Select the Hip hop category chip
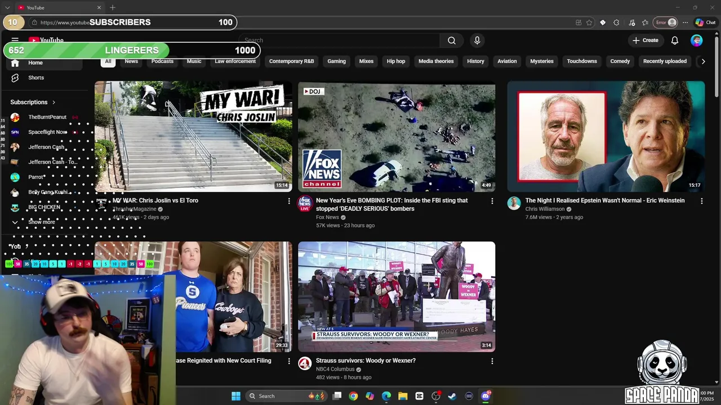This screenshot has height=405, width=721. pos(396,61)
